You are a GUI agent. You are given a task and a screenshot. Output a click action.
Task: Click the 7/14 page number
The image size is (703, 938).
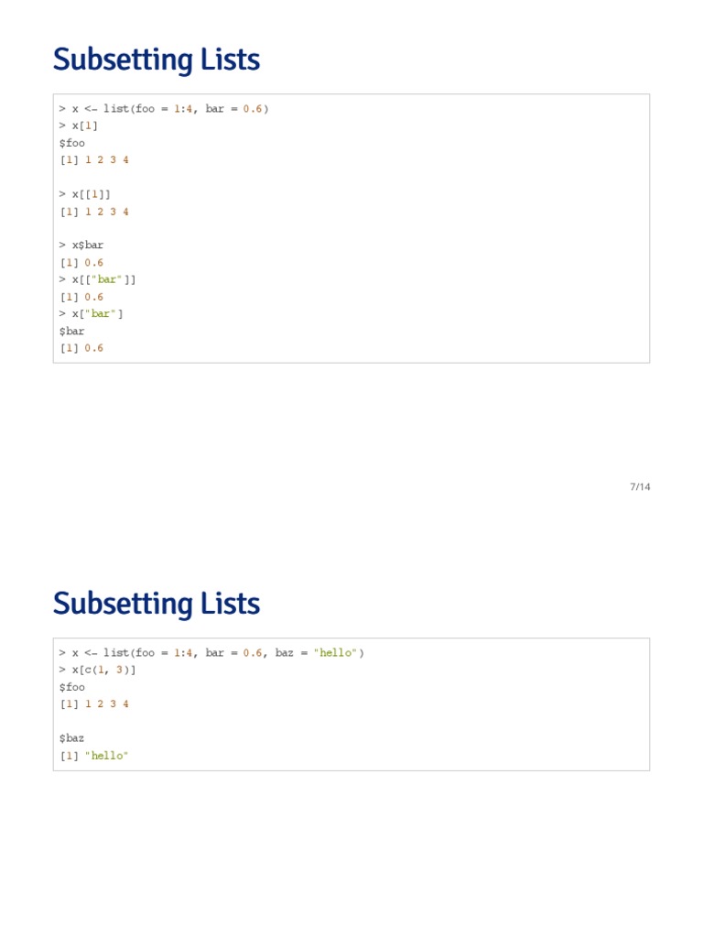640,486
